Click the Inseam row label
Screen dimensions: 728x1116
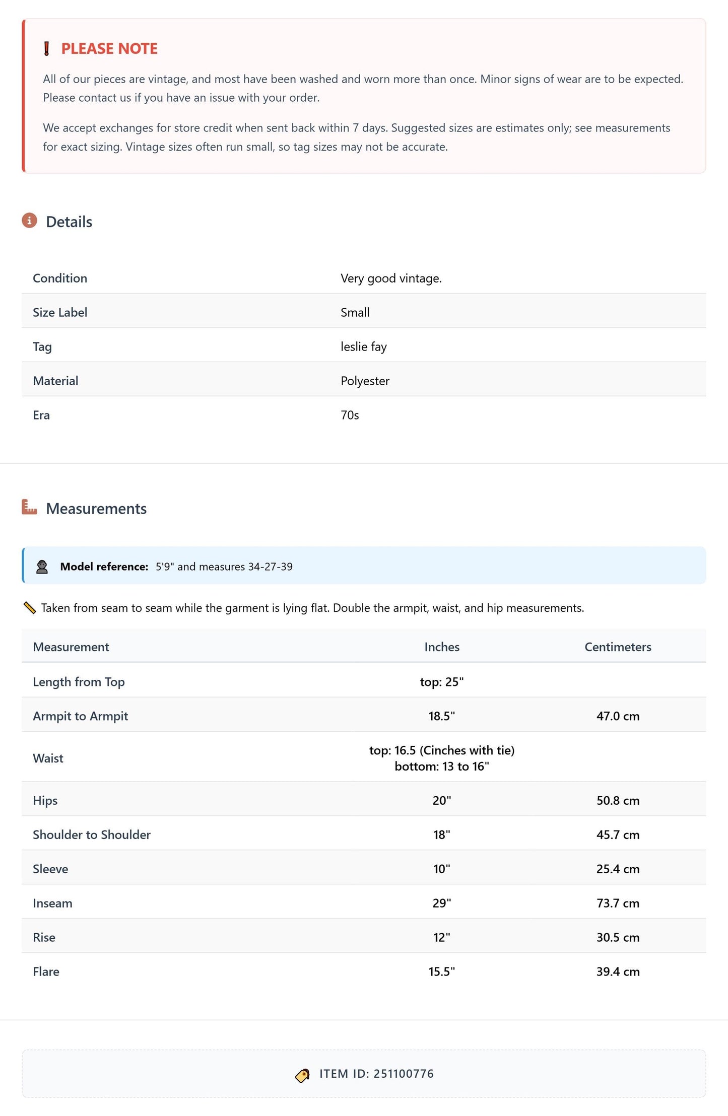pyautogui.click(x=52, y=903)
